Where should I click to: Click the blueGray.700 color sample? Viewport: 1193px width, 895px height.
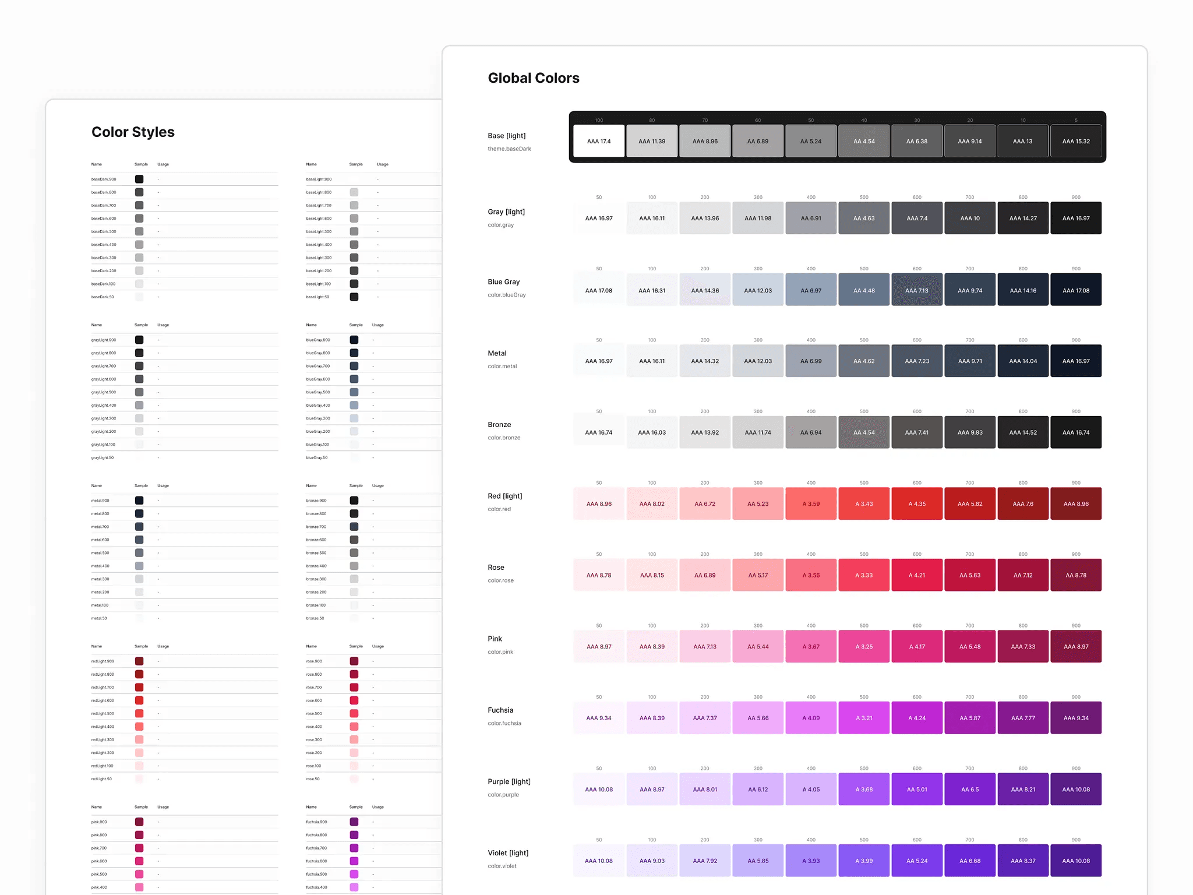coord(354,366)
